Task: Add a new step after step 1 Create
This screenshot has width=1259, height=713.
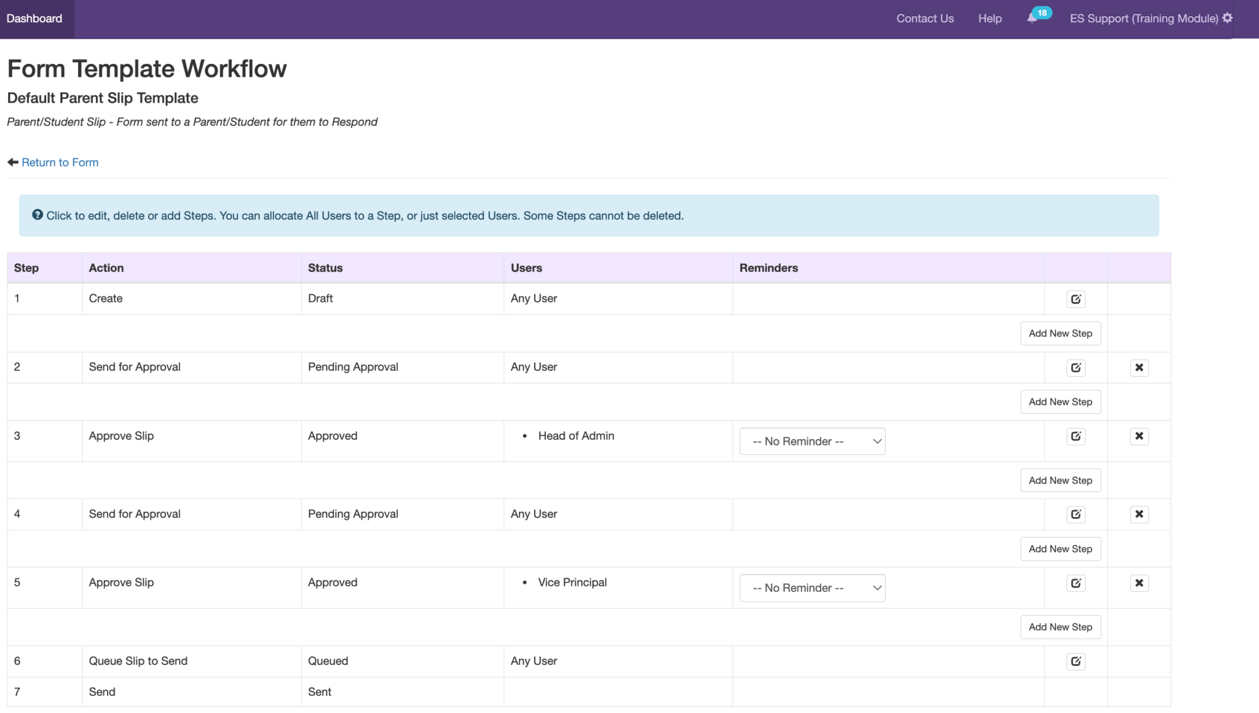Action: point(1060,333)
